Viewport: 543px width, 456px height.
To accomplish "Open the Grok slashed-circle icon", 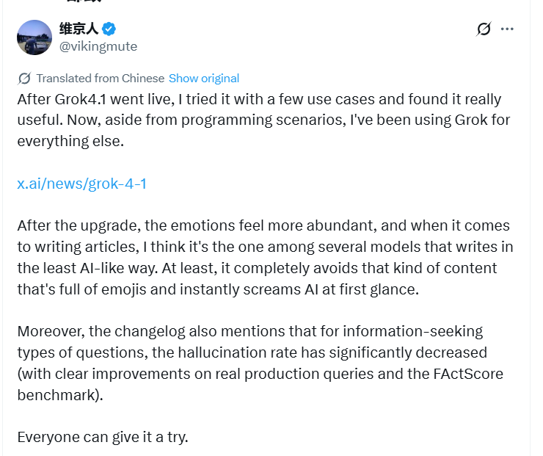I will tap(484, 29).
